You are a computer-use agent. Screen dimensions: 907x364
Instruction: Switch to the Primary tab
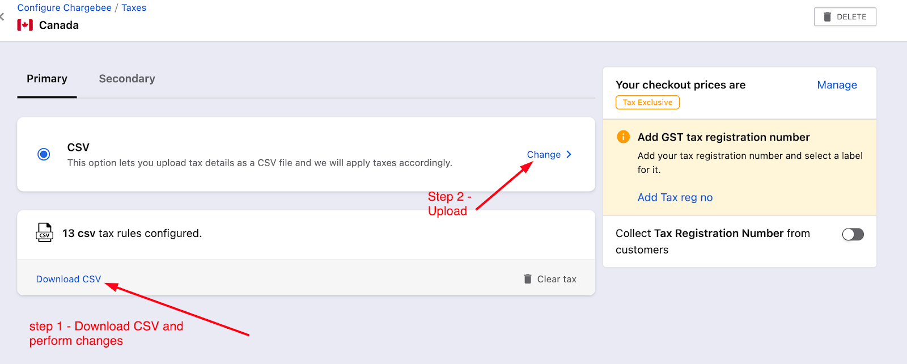(x=47, y=79)
